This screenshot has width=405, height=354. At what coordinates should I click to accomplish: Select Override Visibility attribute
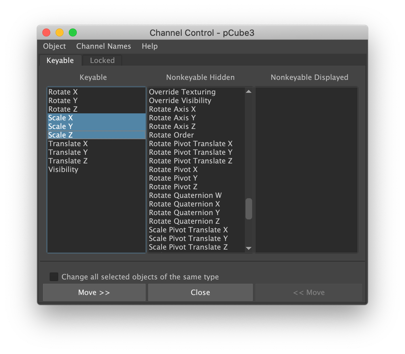pyautogui.click(x=180, y=101)
